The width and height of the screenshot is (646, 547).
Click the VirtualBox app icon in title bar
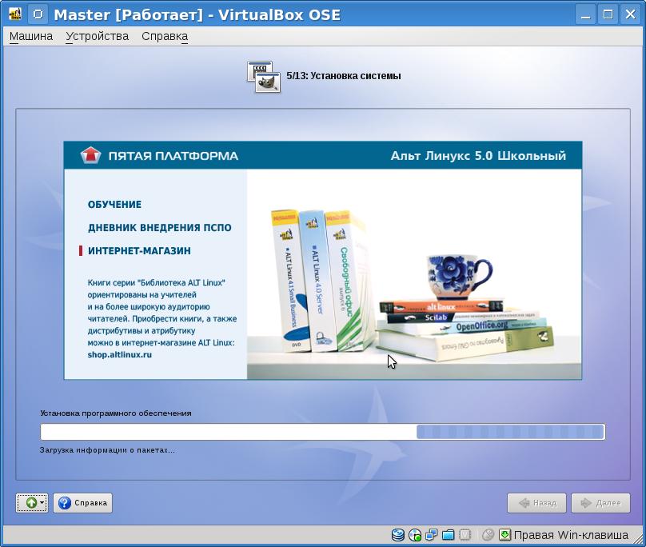pyautogui.click(x=14, y=14)
